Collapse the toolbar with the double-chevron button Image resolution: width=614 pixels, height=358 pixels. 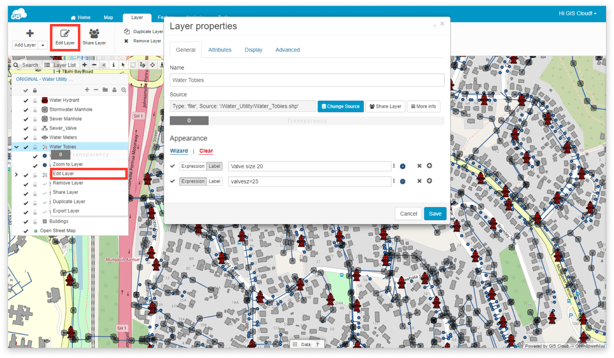pos(103,64)
